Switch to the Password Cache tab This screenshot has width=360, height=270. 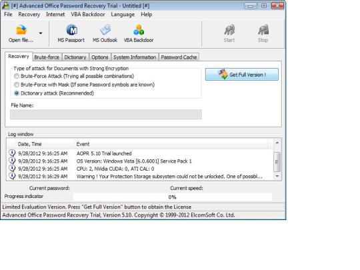(179, 57)
